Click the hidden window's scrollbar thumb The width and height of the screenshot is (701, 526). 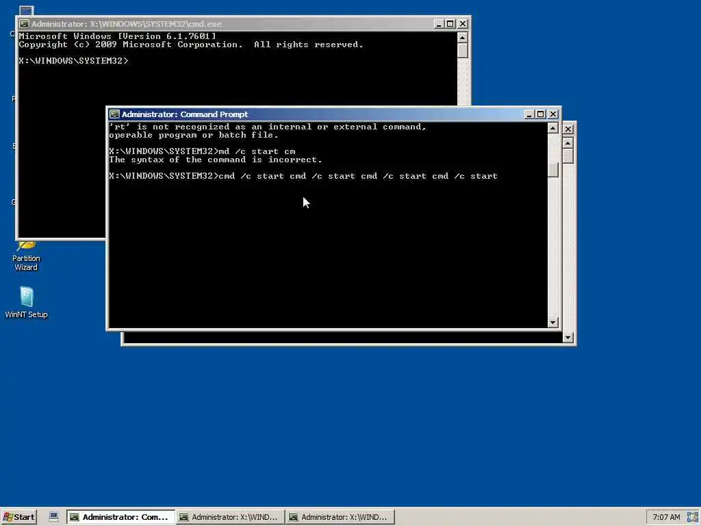568,156
